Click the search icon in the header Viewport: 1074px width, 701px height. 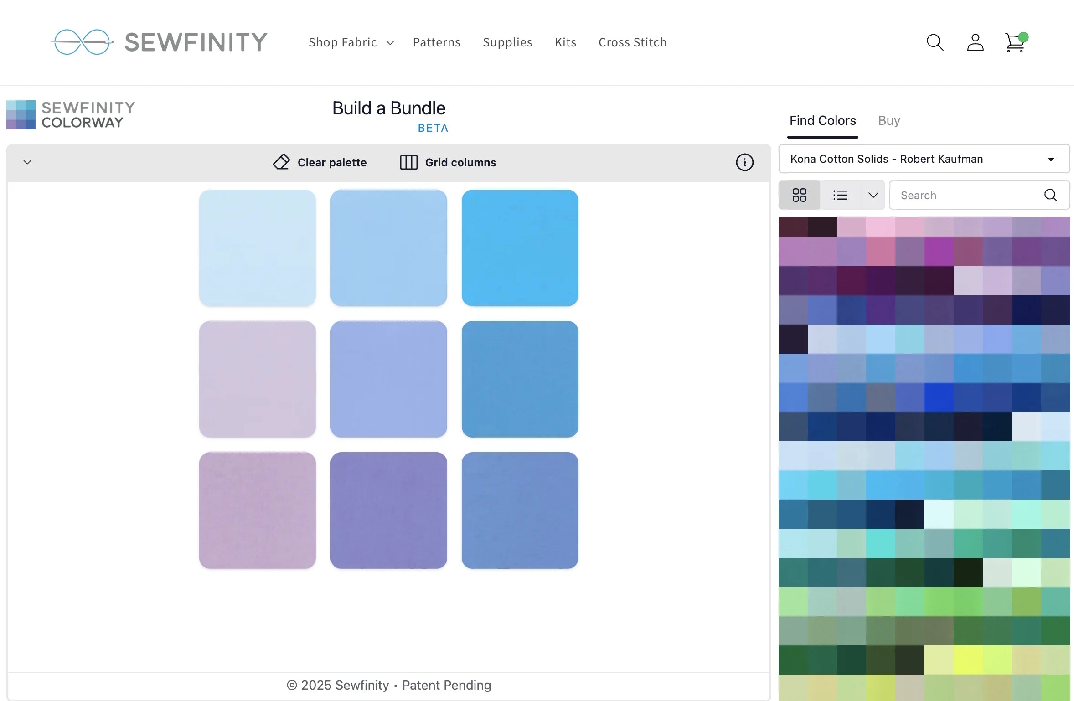tap(935, 42)
